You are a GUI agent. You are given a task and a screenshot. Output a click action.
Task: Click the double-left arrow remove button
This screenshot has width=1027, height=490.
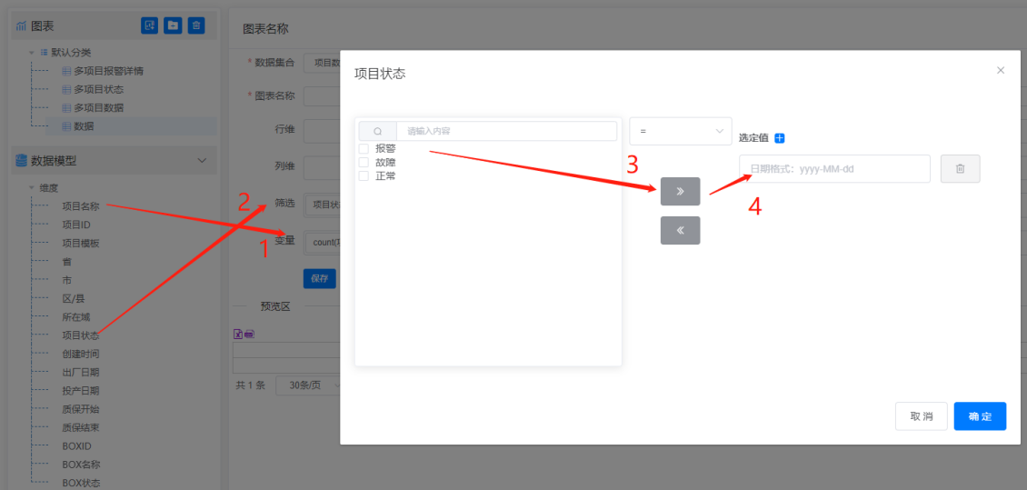(680, 231)
